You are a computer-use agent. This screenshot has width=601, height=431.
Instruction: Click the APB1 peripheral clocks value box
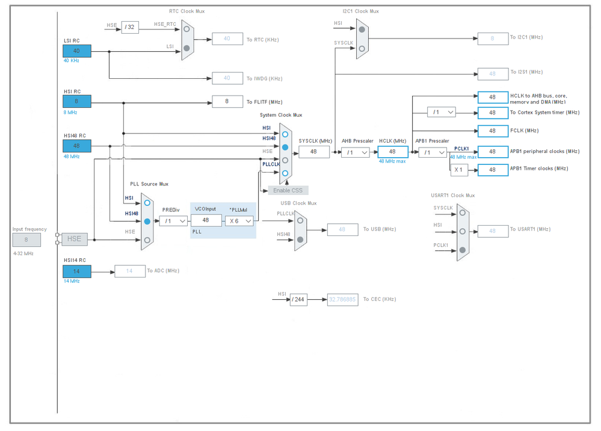pyautogui.click(x=493, y=152)
